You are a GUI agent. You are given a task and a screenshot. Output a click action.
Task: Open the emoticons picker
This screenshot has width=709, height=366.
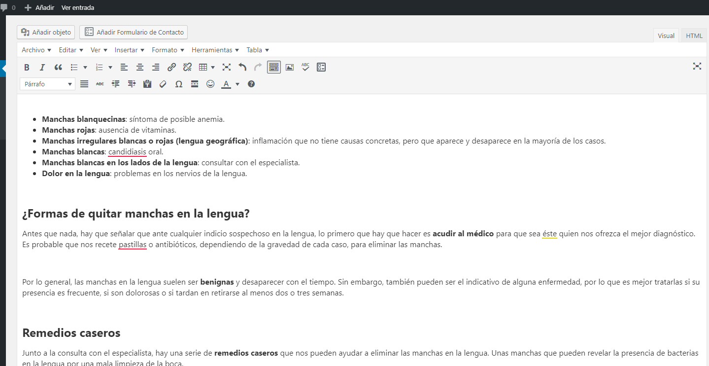point(210,84)
